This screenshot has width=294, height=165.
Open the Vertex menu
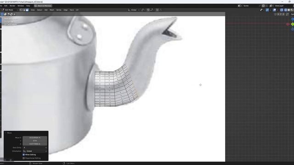pos(59,10)
